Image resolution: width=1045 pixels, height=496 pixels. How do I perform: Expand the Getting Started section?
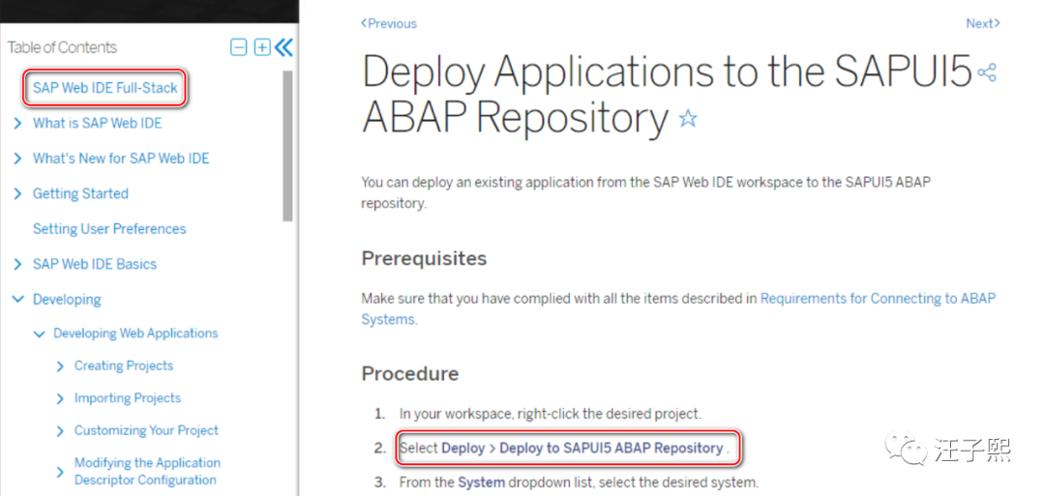18,193
